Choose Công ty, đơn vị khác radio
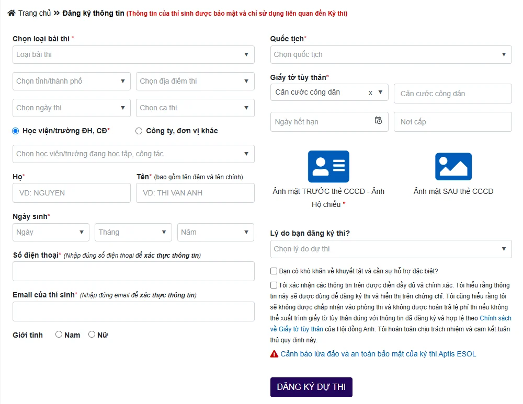The height and width of the screenshot is (404, 523). pos(139,131)
